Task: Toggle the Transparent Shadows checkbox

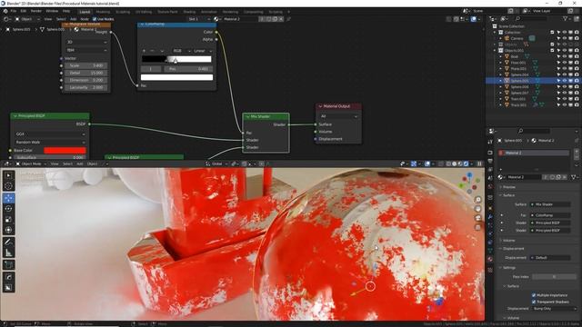Action: (534, 302)
